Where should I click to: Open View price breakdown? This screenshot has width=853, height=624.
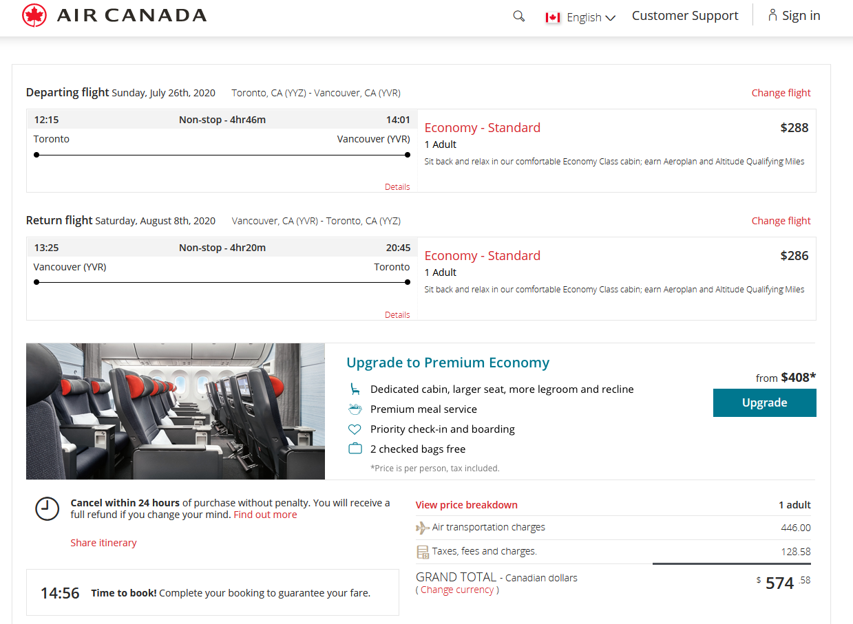pyautogui.click(x=467, y=505)
